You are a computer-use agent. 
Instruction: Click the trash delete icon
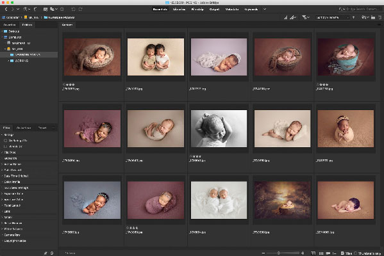coord(380,17)
